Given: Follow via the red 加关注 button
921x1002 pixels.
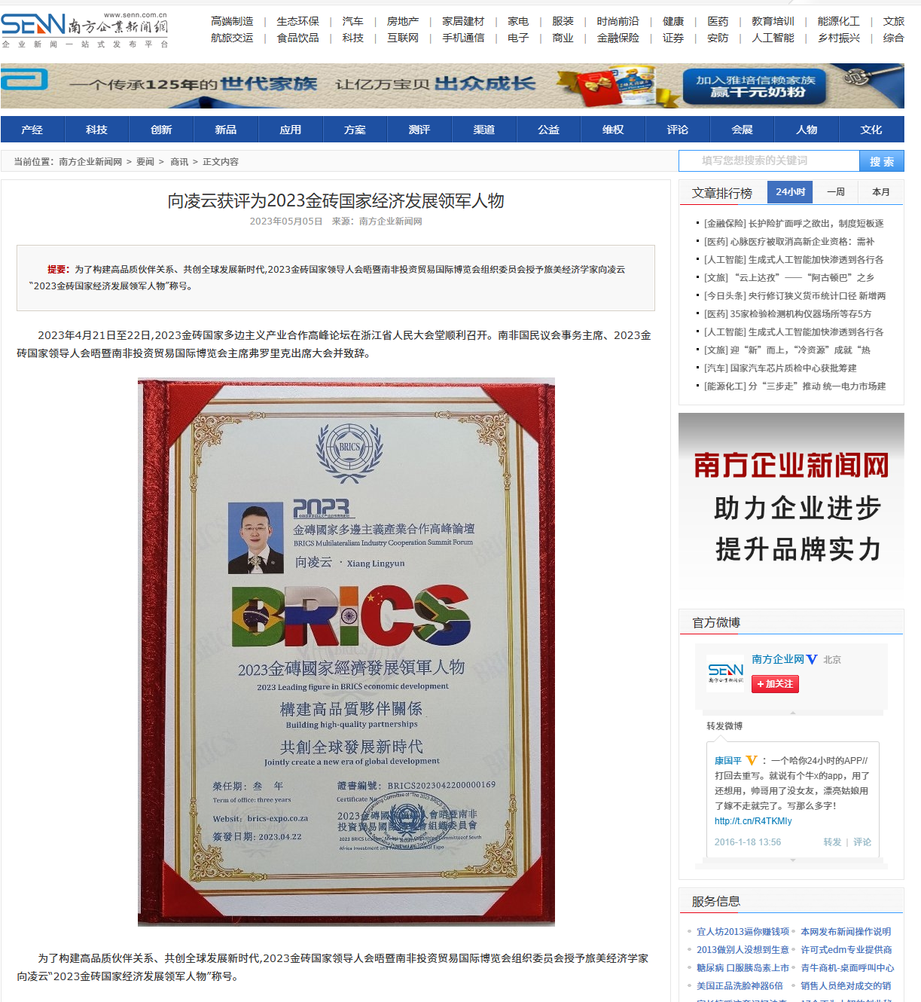Looking at the screenshot, I should tap(775, 684).
